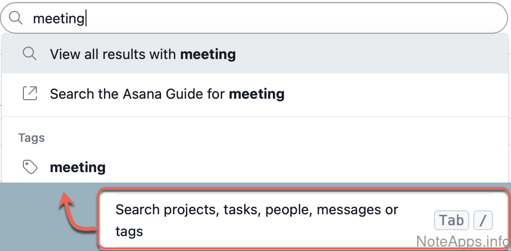Click the "Tags" section header

coord(31,138)
